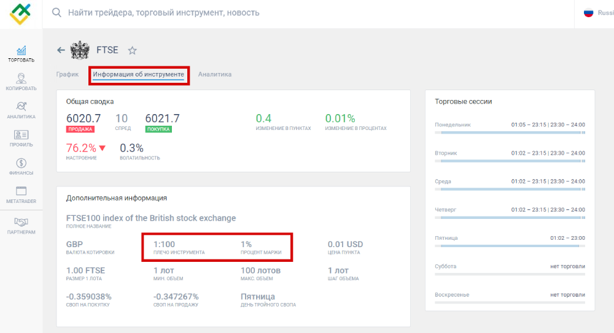This screenshot has height=333, width=614.
Task: Click the Общая сводка heading
Action: pos(90,101)
